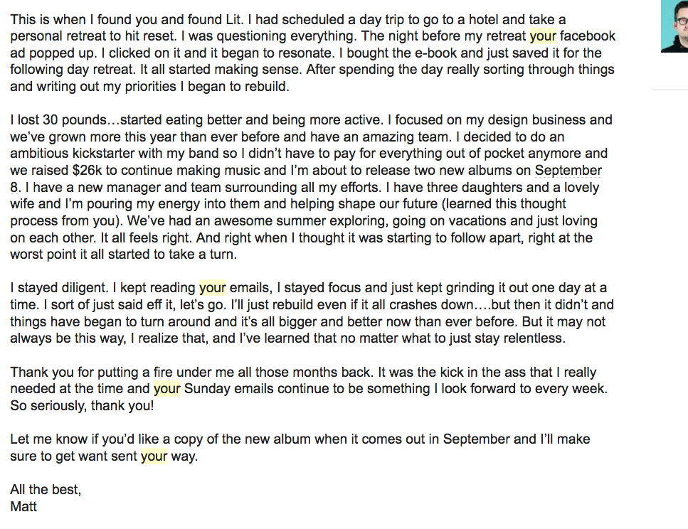The width and height of the screenshot is (688, 529).
Task: Click the divider line below the avatar
Action: [670, 90]
